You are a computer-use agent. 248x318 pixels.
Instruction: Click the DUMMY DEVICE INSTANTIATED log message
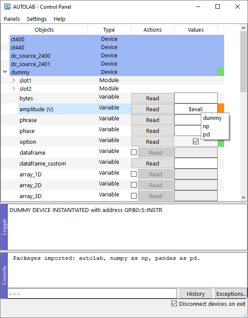86,210
